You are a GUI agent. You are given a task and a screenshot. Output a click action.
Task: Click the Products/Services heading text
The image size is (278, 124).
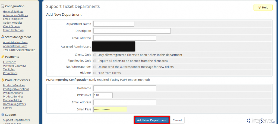pos(18,80)
